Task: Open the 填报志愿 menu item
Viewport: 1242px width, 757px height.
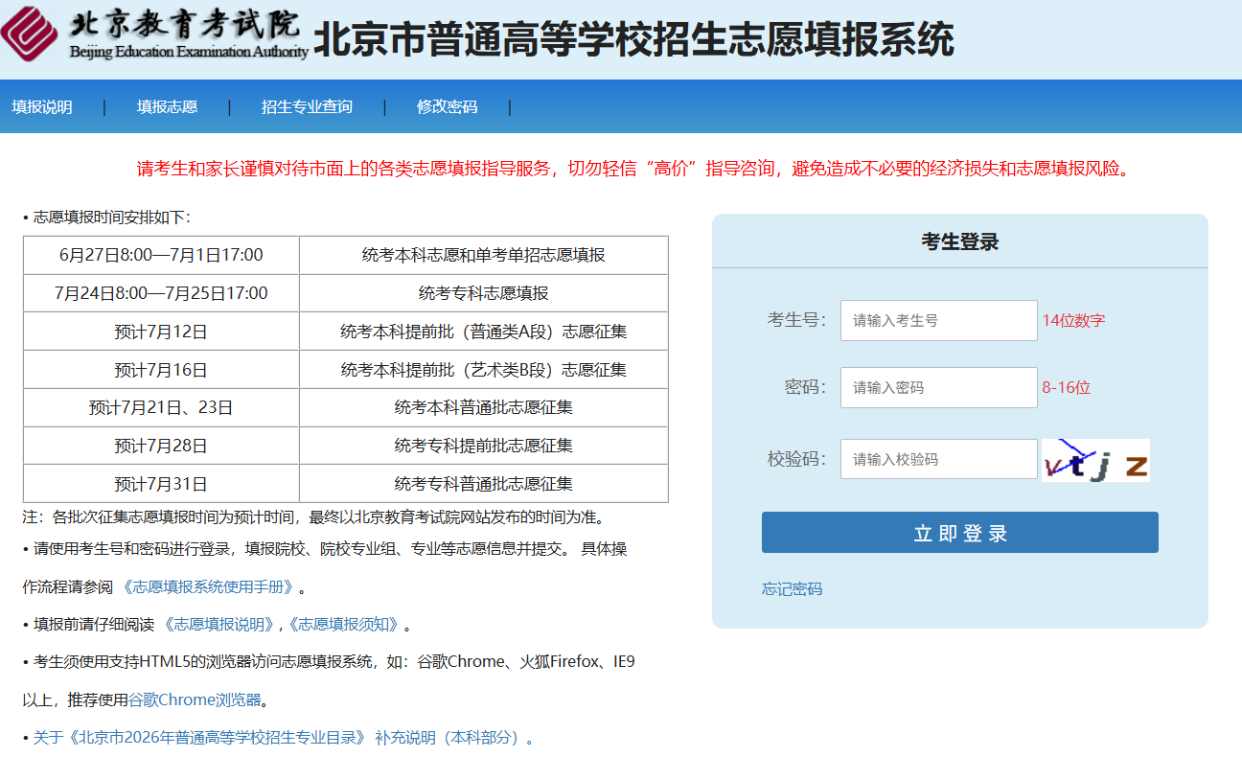Action: pos(167,107)
